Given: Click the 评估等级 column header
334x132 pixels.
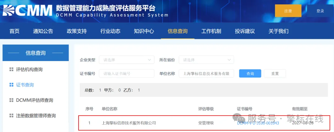Looking at the screenshot, I should coord(206,109).
